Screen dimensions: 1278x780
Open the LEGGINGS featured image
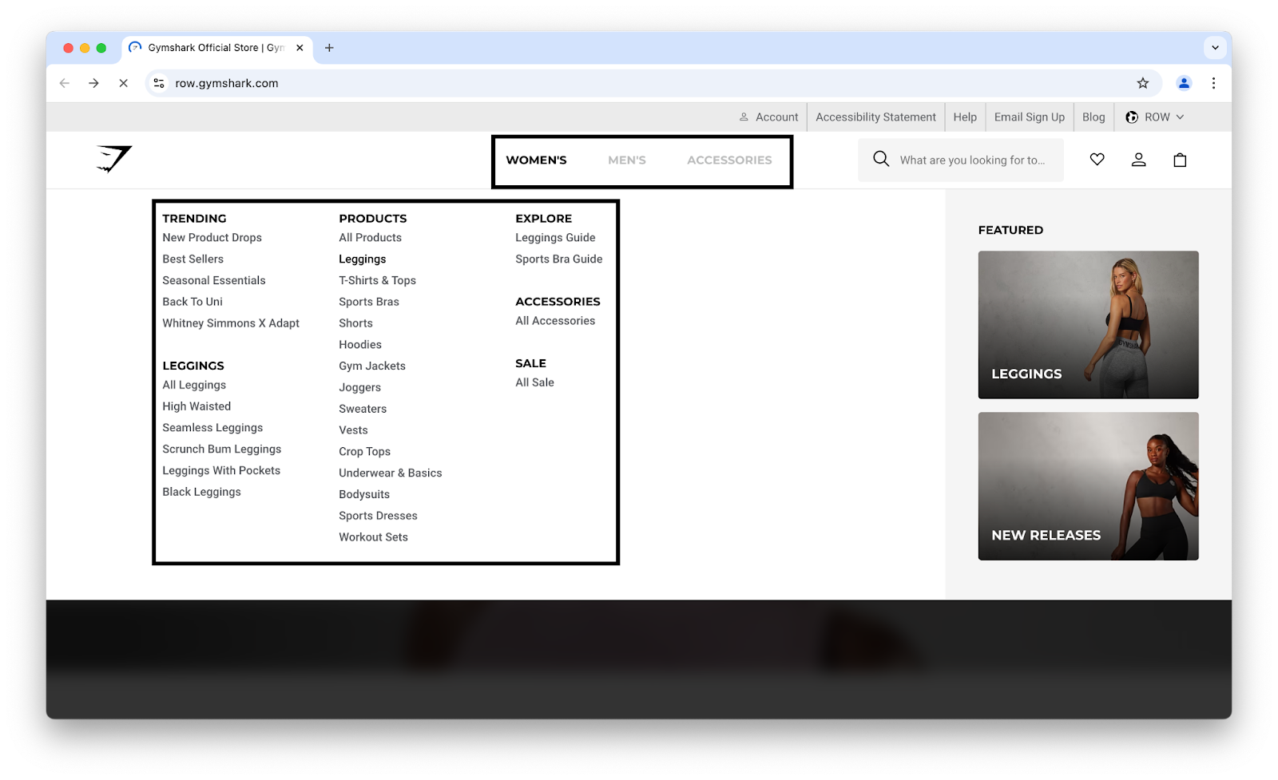[x=1088, y=325]
